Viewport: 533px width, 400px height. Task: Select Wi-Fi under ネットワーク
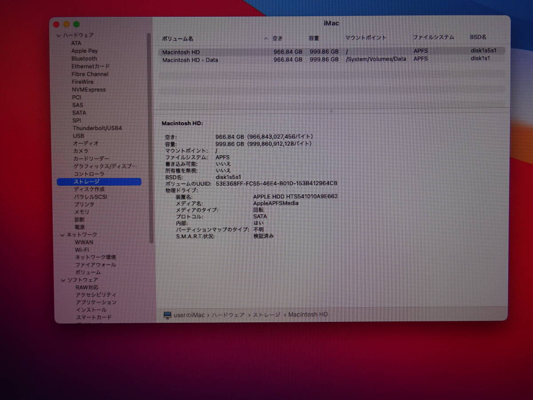click(82, 250)
